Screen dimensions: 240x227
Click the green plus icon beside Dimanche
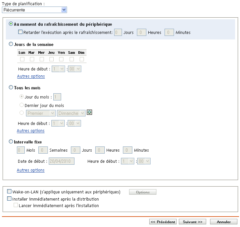point(89,112)
